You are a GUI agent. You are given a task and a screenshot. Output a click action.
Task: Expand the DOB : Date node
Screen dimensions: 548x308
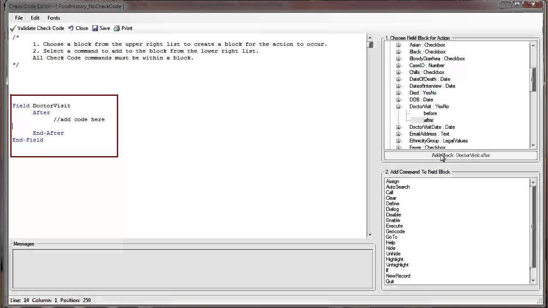(398, 100)
